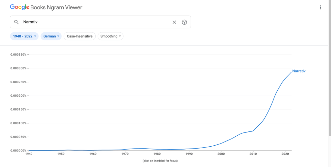Screen dimensions: 331x167
Task: Click the 1970 x-axis year label
Action: pos(125,154)
